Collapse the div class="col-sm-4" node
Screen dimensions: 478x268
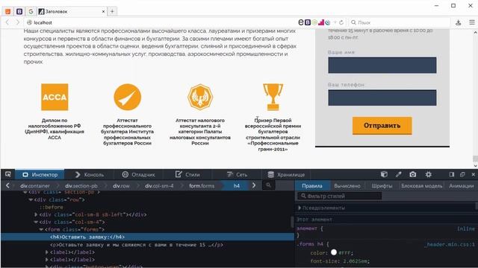[36, 222]
